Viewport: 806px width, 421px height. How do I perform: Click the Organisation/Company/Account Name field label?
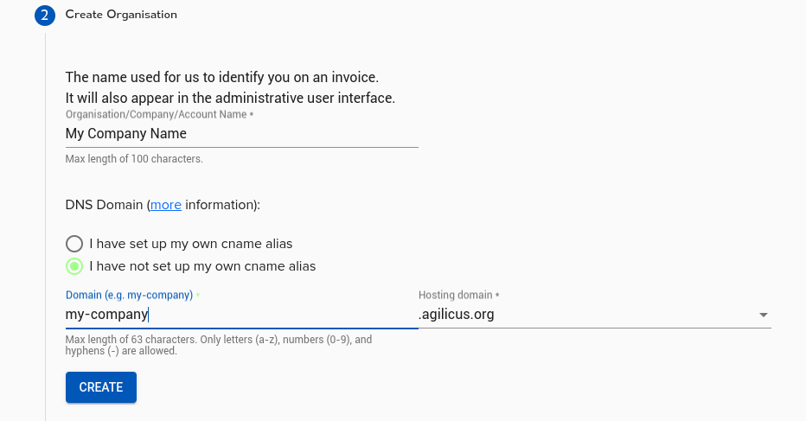159,115
